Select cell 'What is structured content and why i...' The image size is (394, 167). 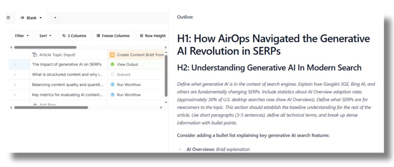coord(68,74)
